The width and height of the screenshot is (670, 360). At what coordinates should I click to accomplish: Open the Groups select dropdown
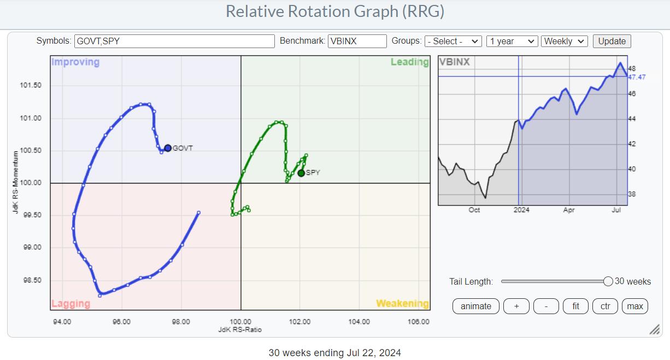(453, 41)
